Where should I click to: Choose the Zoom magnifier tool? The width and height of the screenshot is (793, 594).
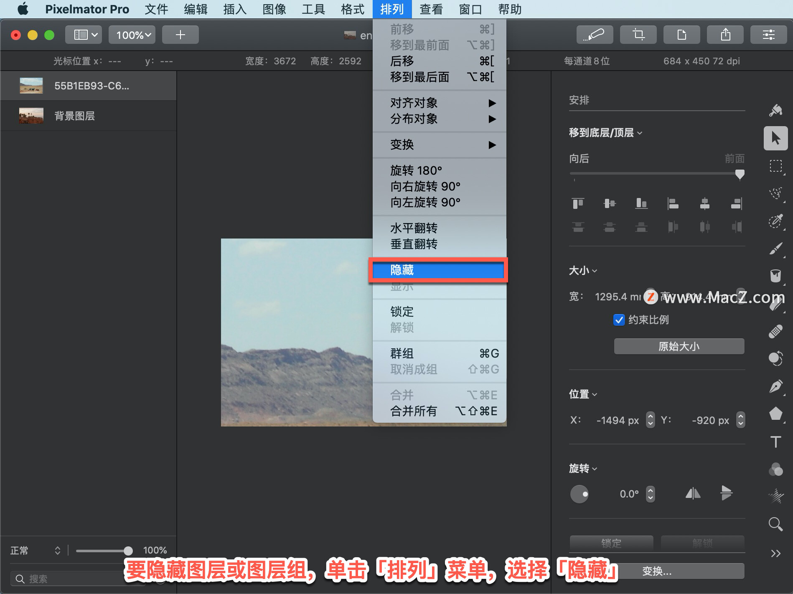[775, 524]
